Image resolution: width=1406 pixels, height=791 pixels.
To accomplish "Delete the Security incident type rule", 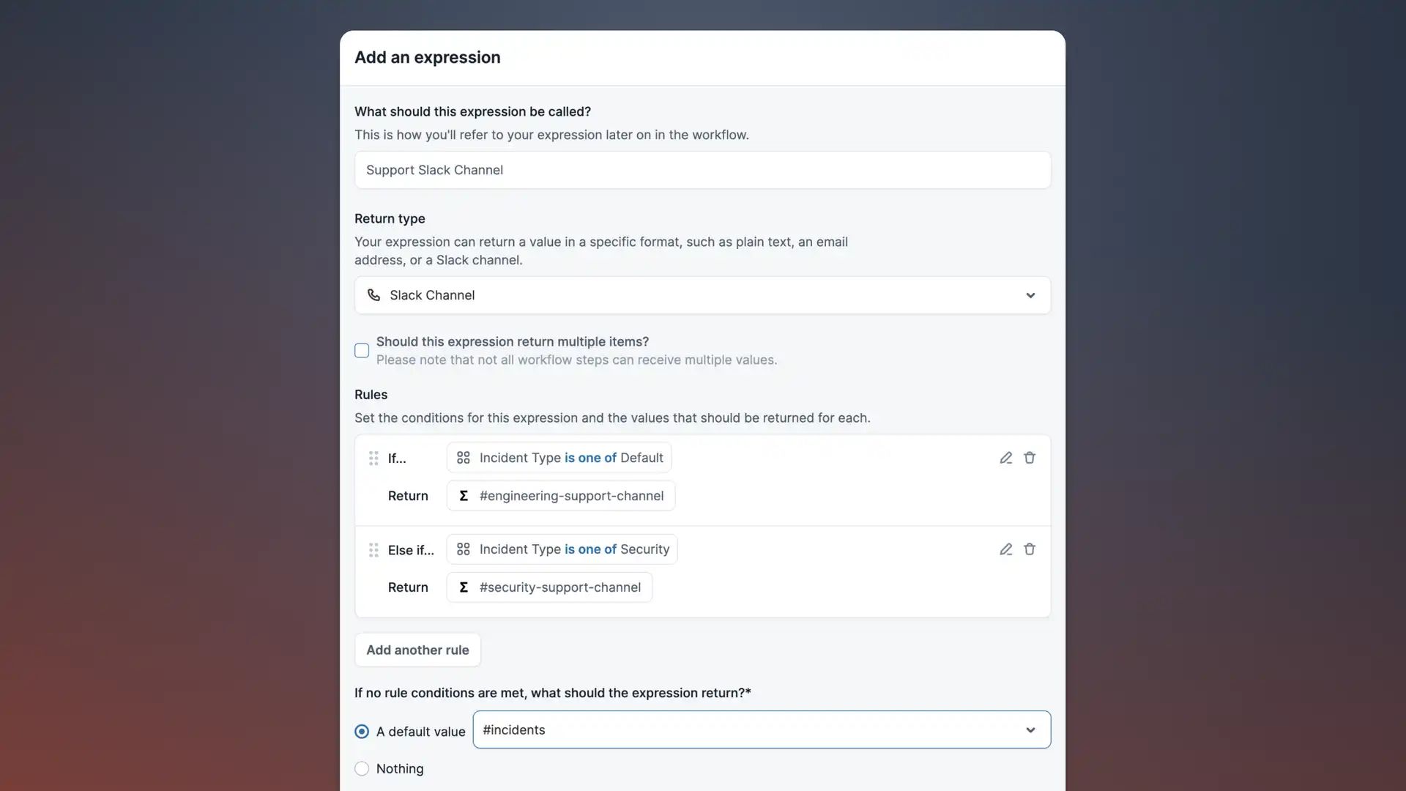I will (1029, 549).
